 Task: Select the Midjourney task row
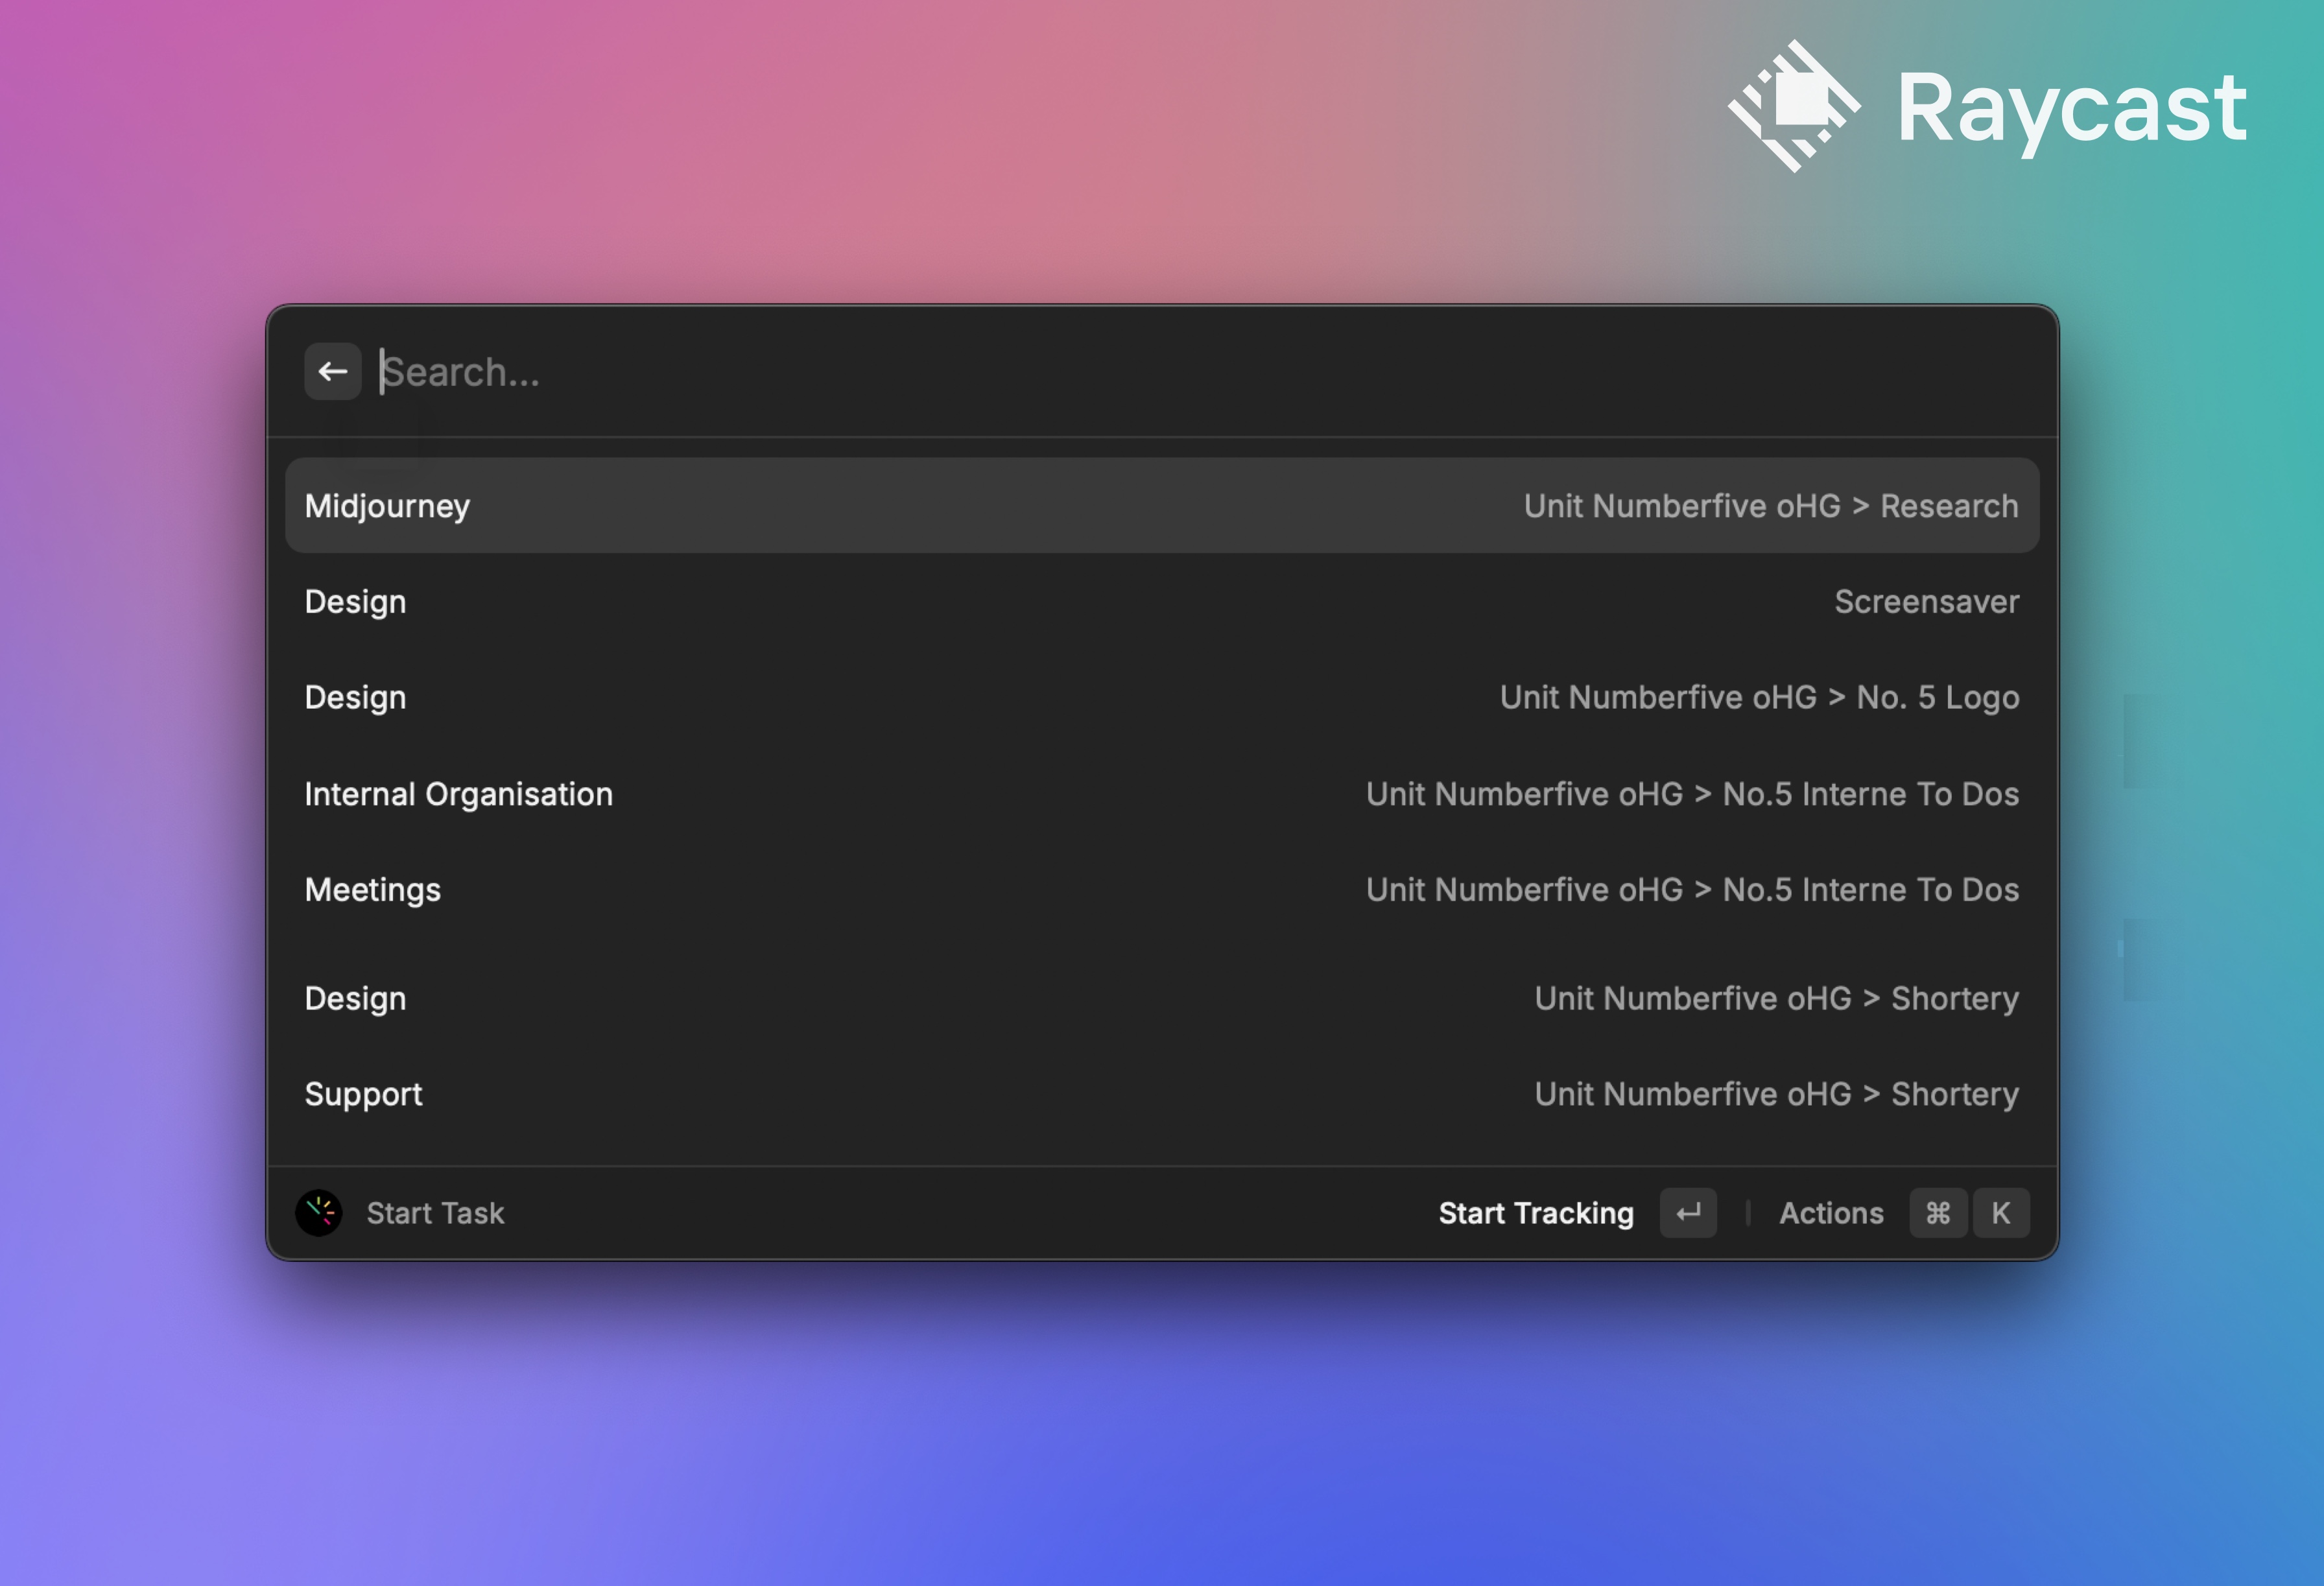coord(1162,506)
